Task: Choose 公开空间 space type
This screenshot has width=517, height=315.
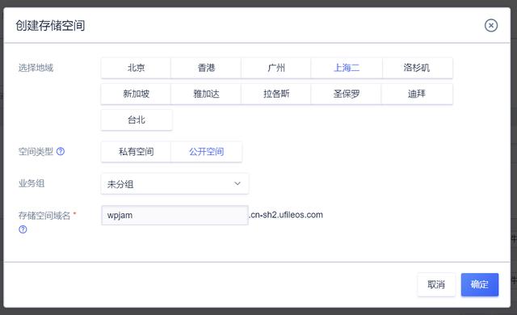Action: (x=207, y=152)
